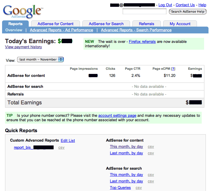The image size is (210, 191).
Task: Click the Page CTR value 2.4%
Action: [x=136, y=76]
